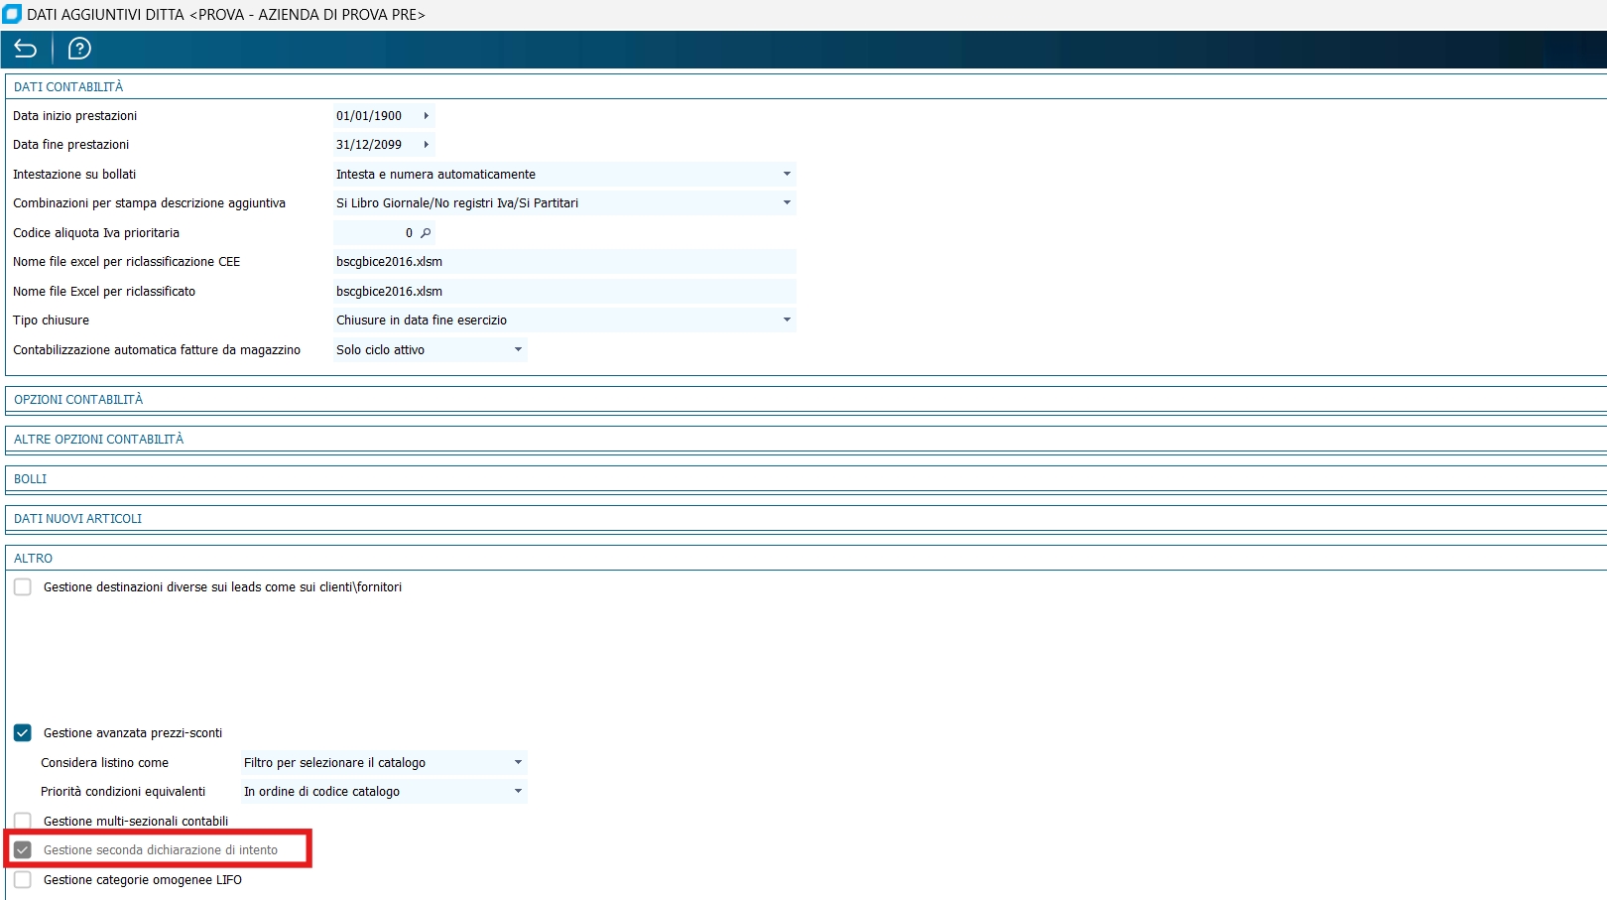Viewport: 1607px width, 900px height.
Task: Click the Nome file excel per riclassificazione CEE field
Action: coord(564,262)
